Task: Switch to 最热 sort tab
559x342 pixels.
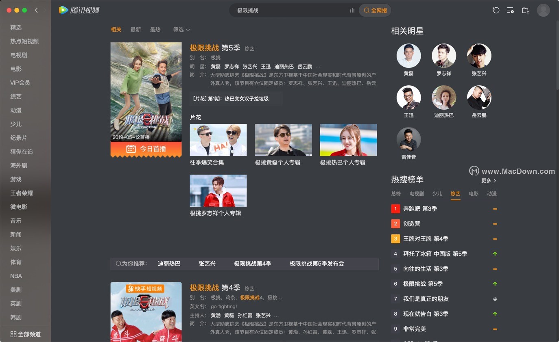Action: [155, 30]
